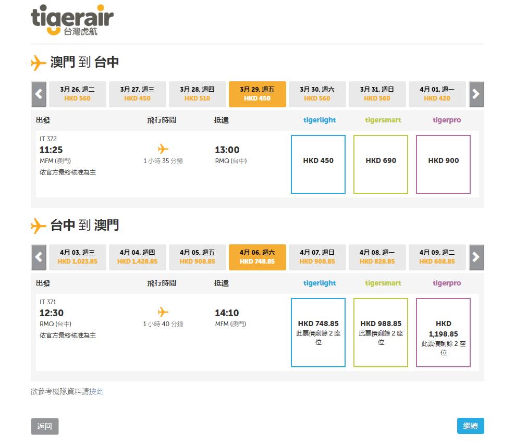Select the 4月07 週日 return date tab
The height and width of the screenshot is (447, 527).
(317, 257)
